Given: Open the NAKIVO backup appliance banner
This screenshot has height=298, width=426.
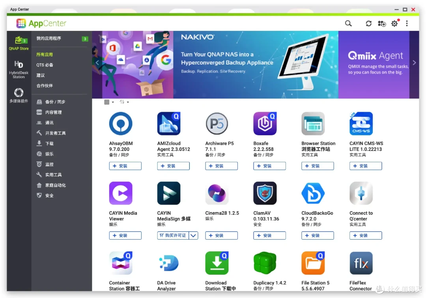Looking at the screenshot, I should coord(256,65).
